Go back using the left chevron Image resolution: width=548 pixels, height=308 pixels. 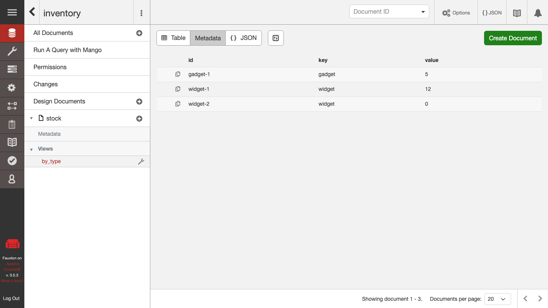pyautogui.click(x=32, y=12)
